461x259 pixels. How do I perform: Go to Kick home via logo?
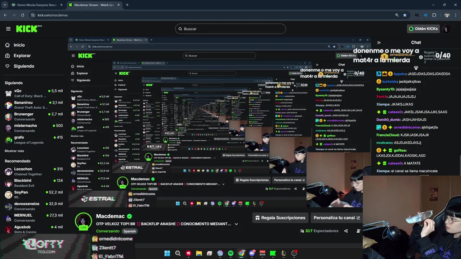point(29,29)
